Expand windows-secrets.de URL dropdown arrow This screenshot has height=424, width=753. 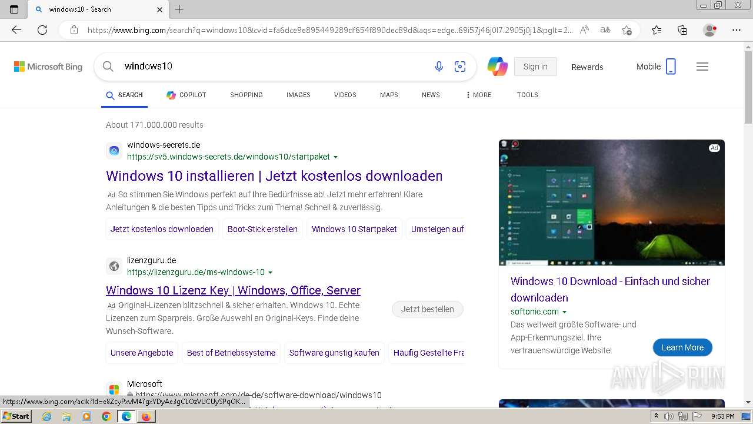coord(336,157)
